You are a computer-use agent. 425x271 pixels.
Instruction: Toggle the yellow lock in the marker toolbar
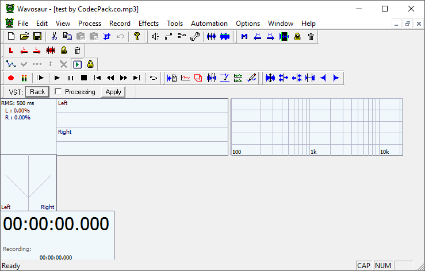tap(297, 36)
